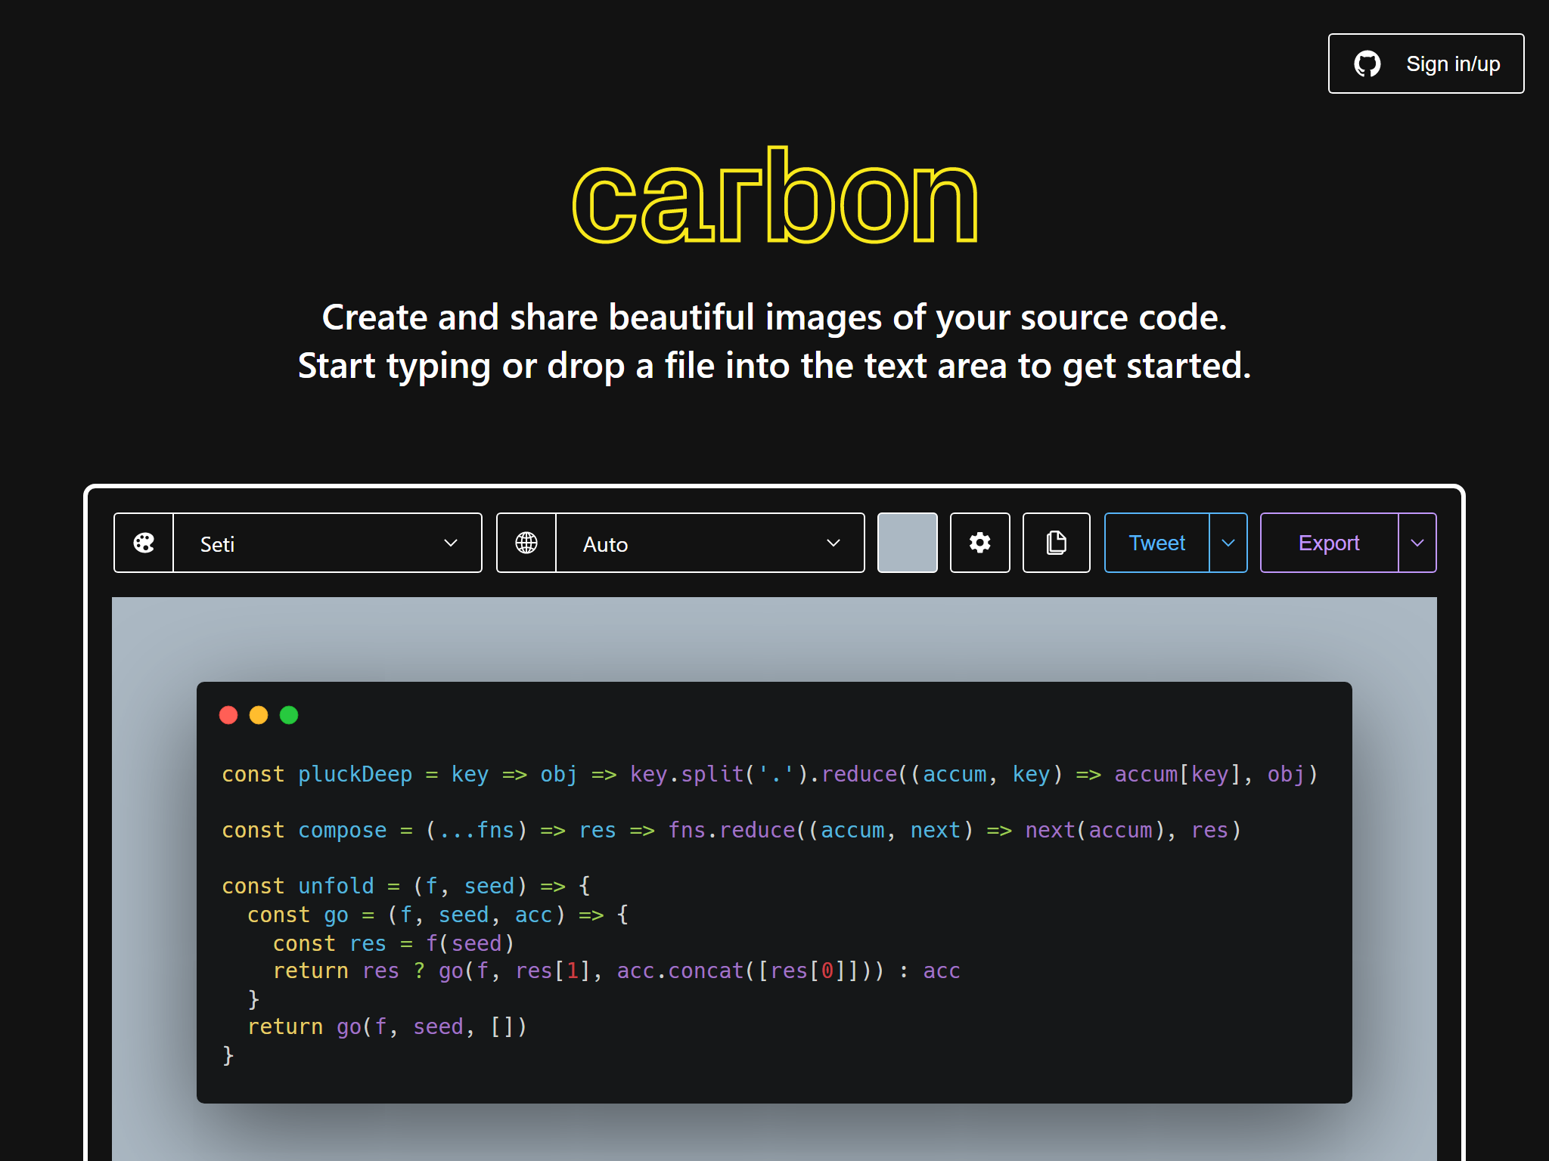Click the green window dot in the code frame
The image size is (1549, 1161).
click(x=288, y=714)
